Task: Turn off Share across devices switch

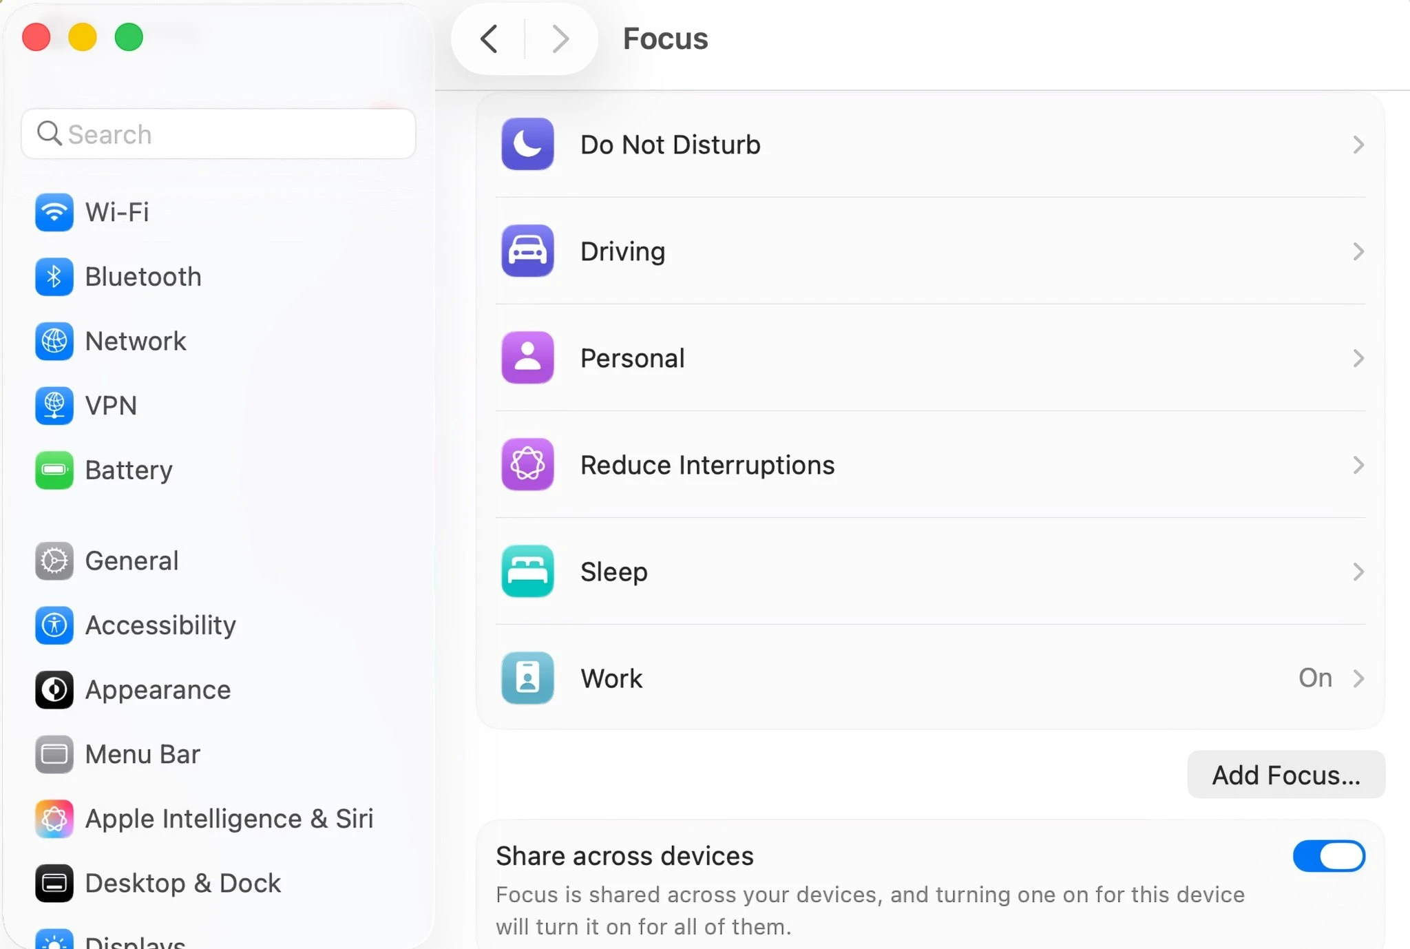Action: coord(1329,856)
